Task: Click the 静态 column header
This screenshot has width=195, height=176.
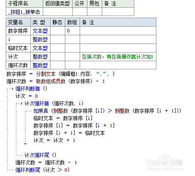Action: coord(57,22)
